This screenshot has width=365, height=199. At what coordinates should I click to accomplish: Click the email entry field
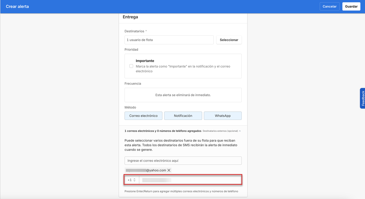click(x=183, y=160)
